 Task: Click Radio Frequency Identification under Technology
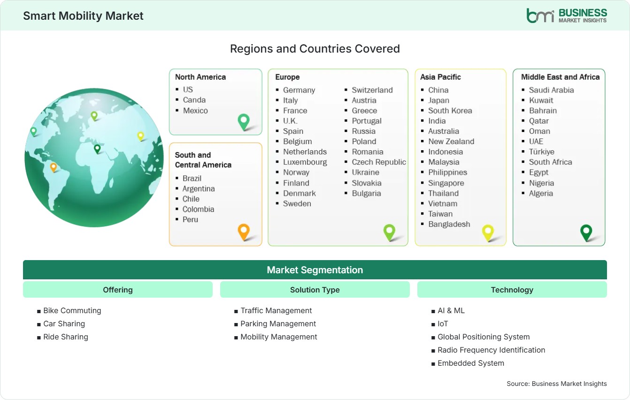[x=492, y=350]
